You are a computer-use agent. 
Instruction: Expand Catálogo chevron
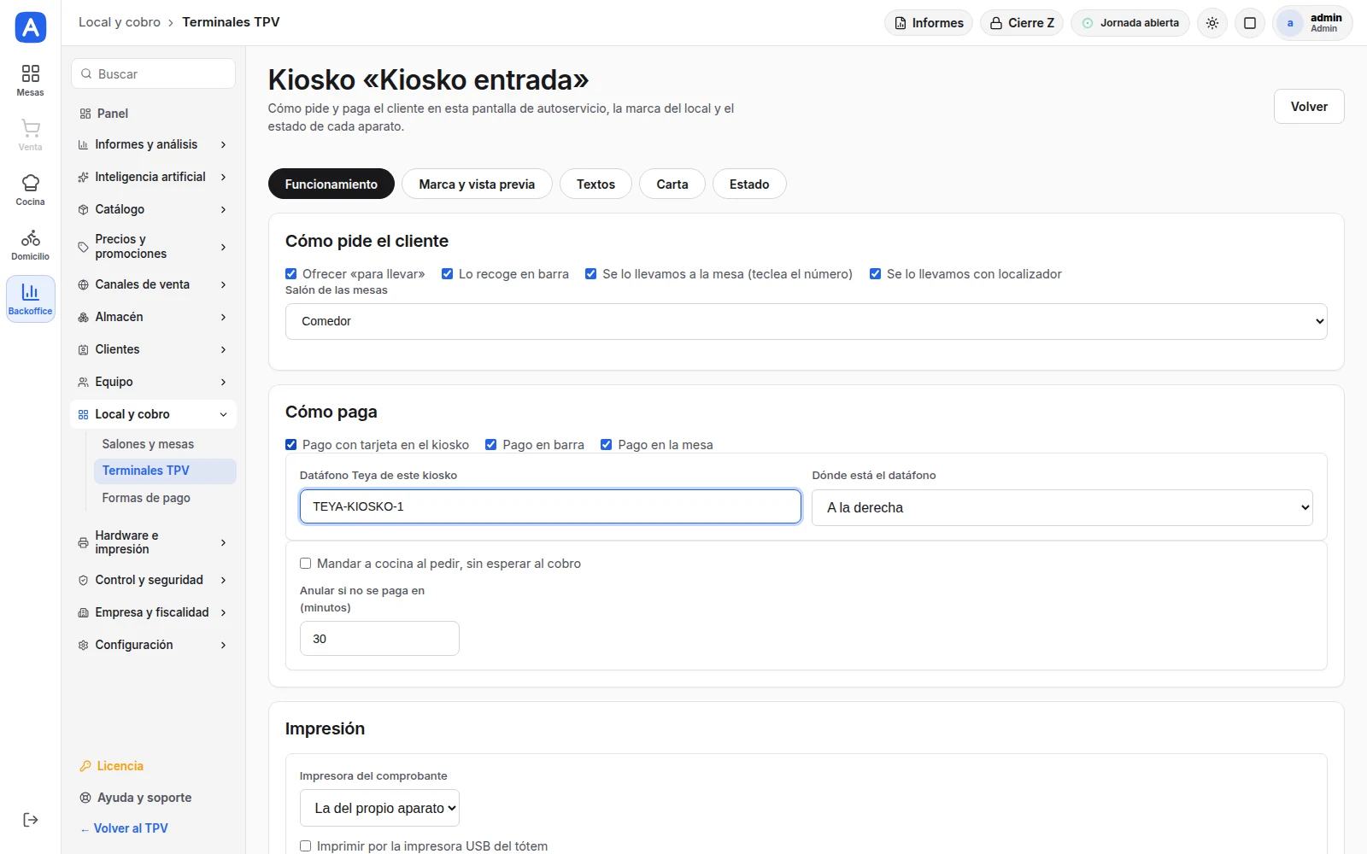(223, 210)
